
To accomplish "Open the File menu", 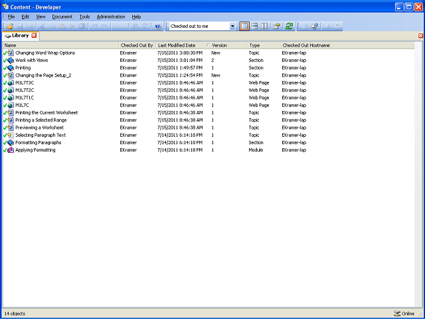I will pyautogui.click(x=11, y=17).
